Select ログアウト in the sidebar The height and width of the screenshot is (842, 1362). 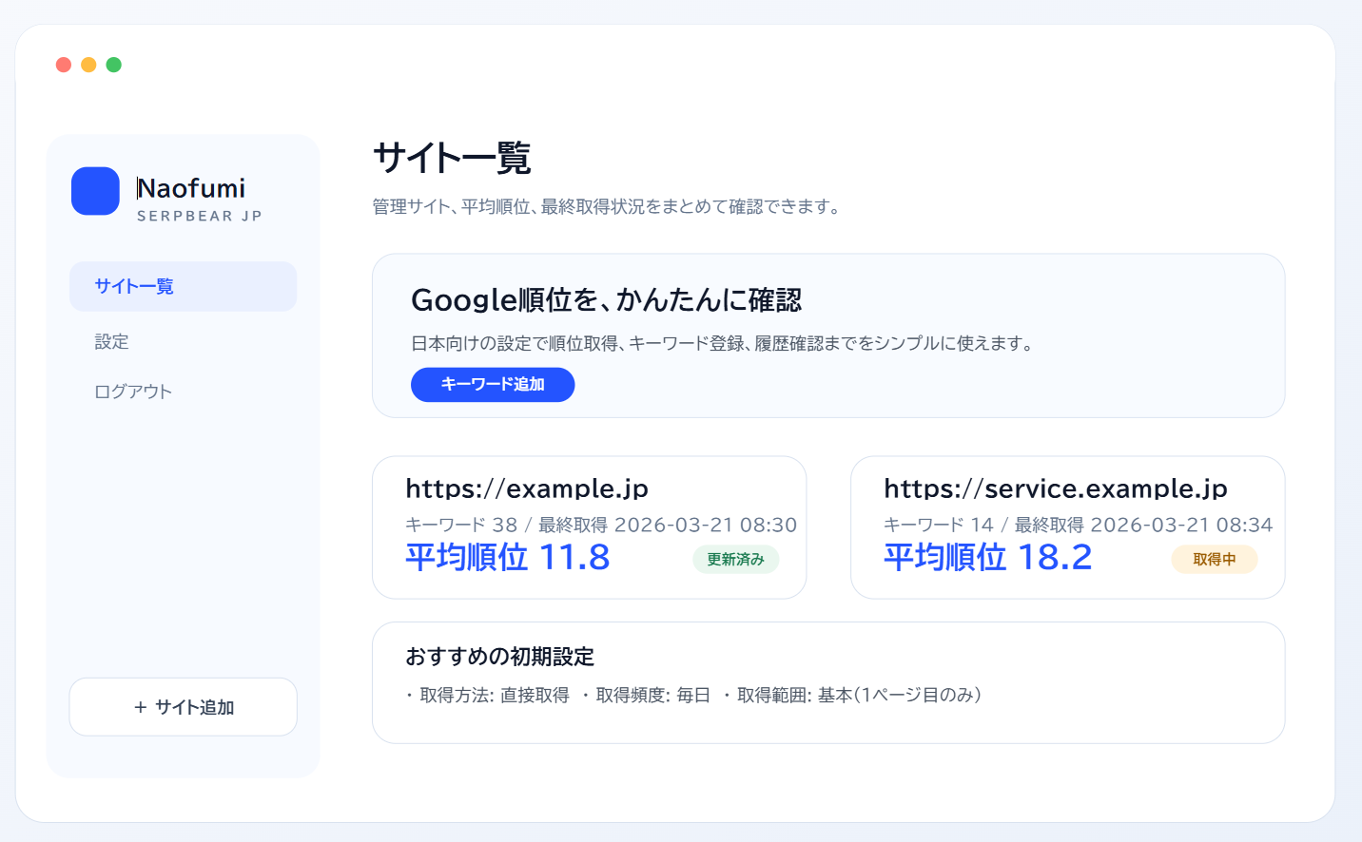click(x=133, y=392)
